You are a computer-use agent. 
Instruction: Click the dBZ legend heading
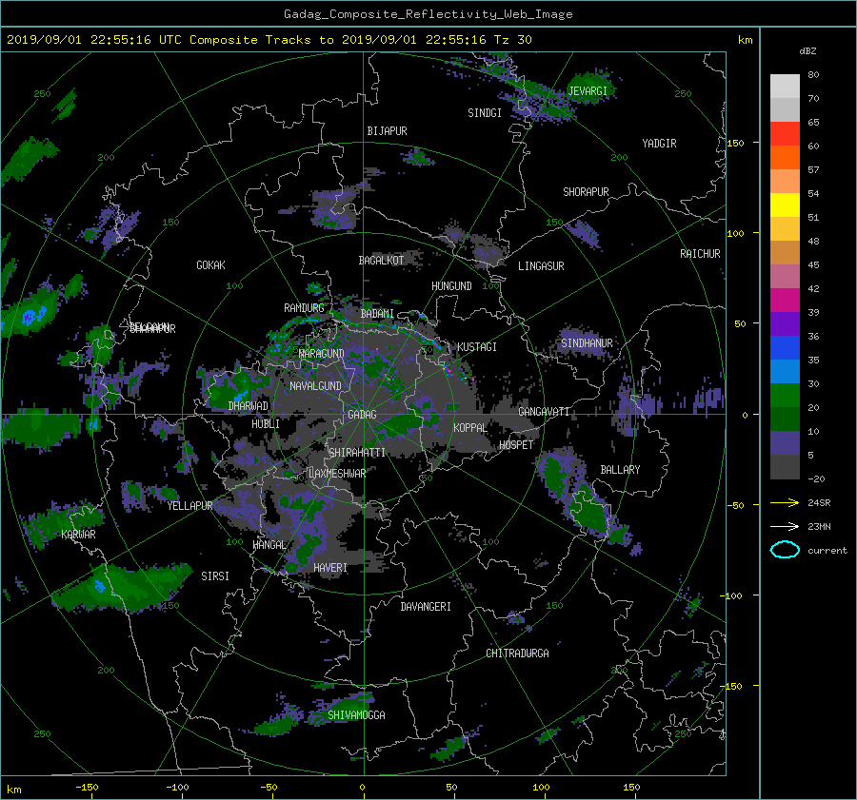(x=807, y=51)
